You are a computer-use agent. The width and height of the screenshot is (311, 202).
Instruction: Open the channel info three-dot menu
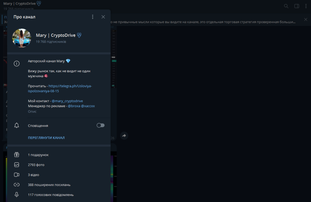tap(93, 17)
